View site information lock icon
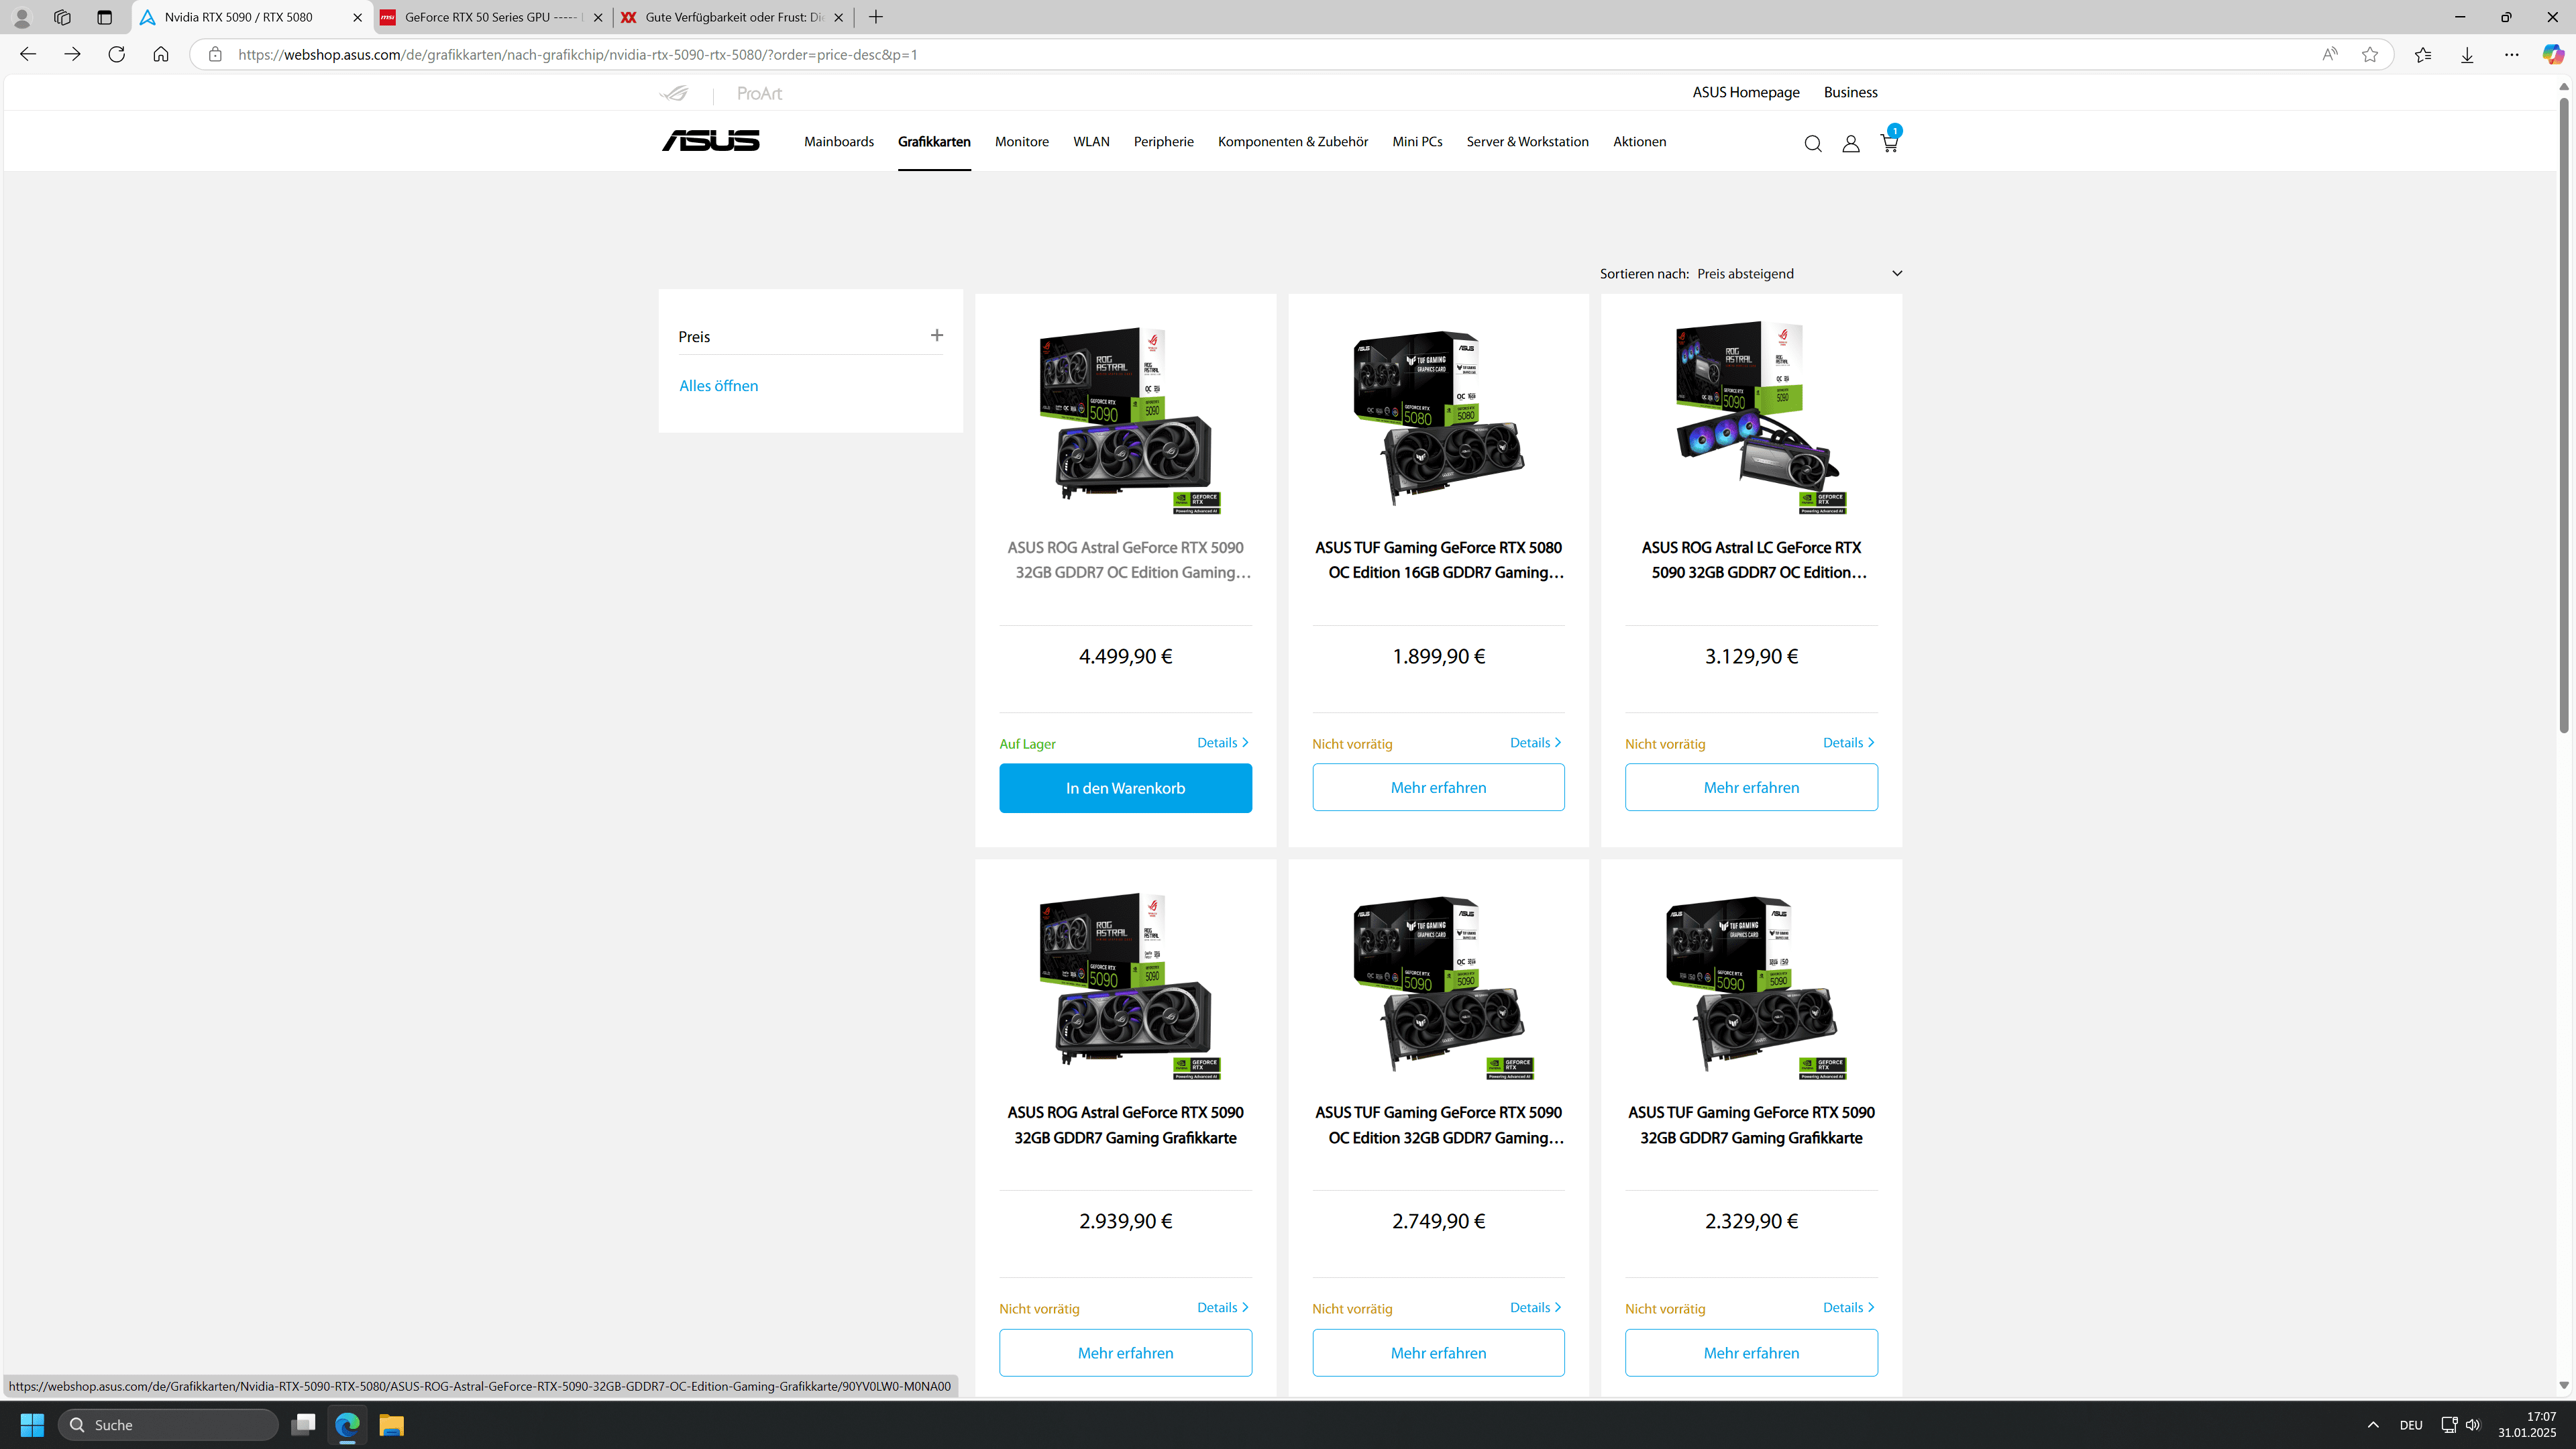This screenshot has height=1449, width=2576. click(215, 54)
